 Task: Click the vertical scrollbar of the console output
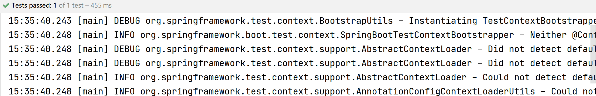click(x=593, y=61)
